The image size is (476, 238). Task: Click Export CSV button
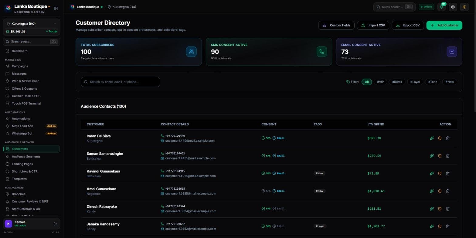pyautogui.click(x=408, y=26)
